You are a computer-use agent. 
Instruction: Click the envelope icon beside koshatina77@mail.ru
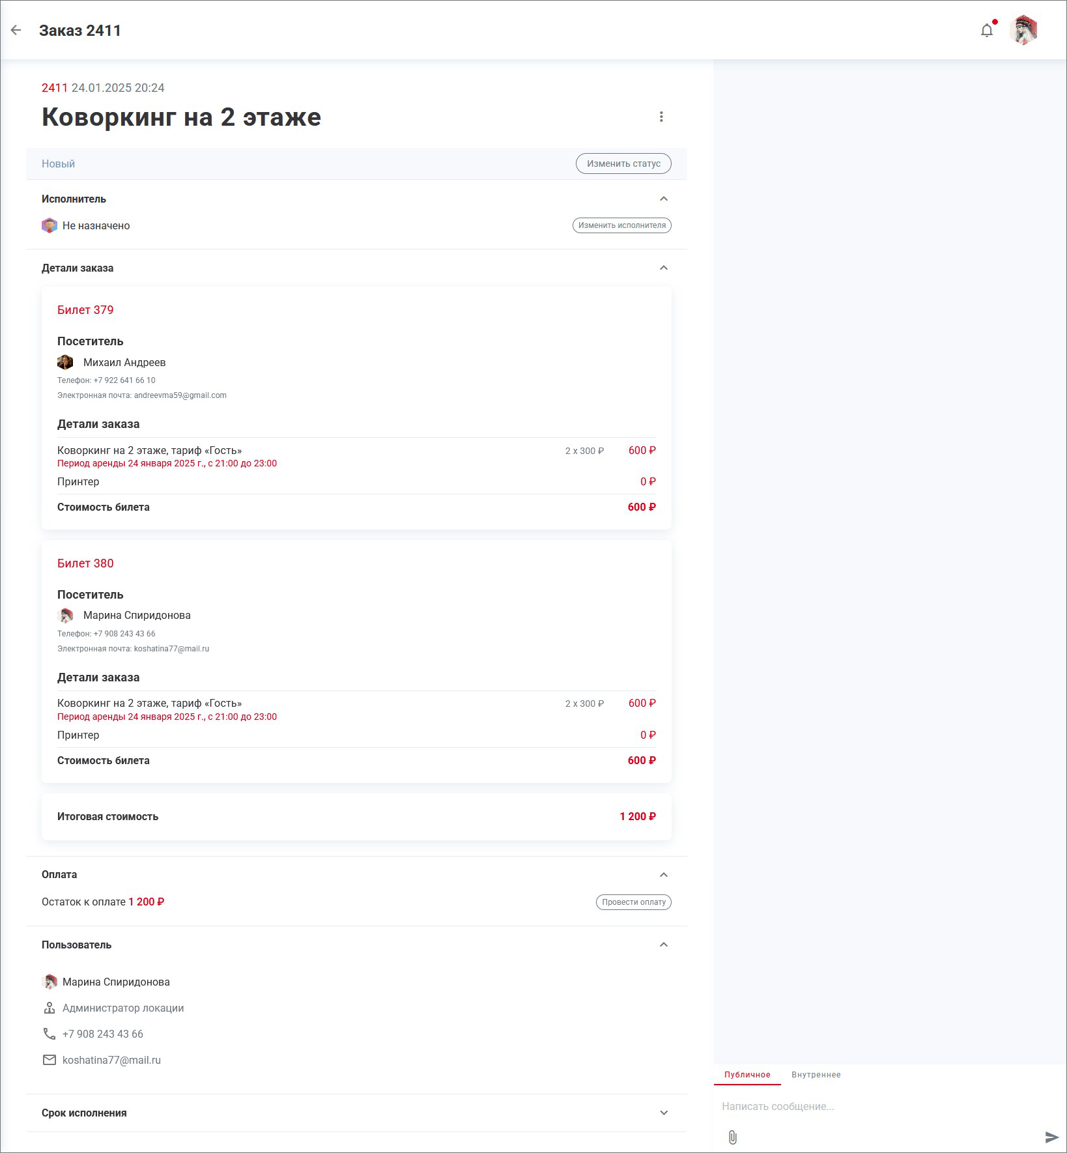coord(50,1060)
